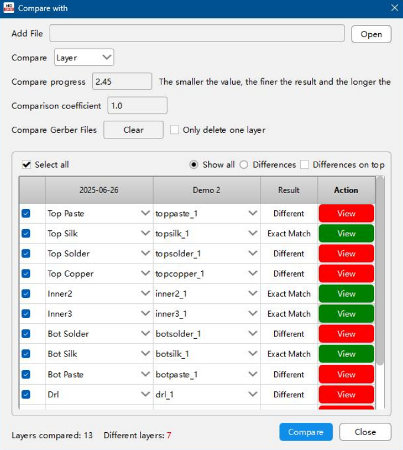Toggle the Select all checkbox
The height and width of the screenshot is (450, 403).
[x=27, y=165]
